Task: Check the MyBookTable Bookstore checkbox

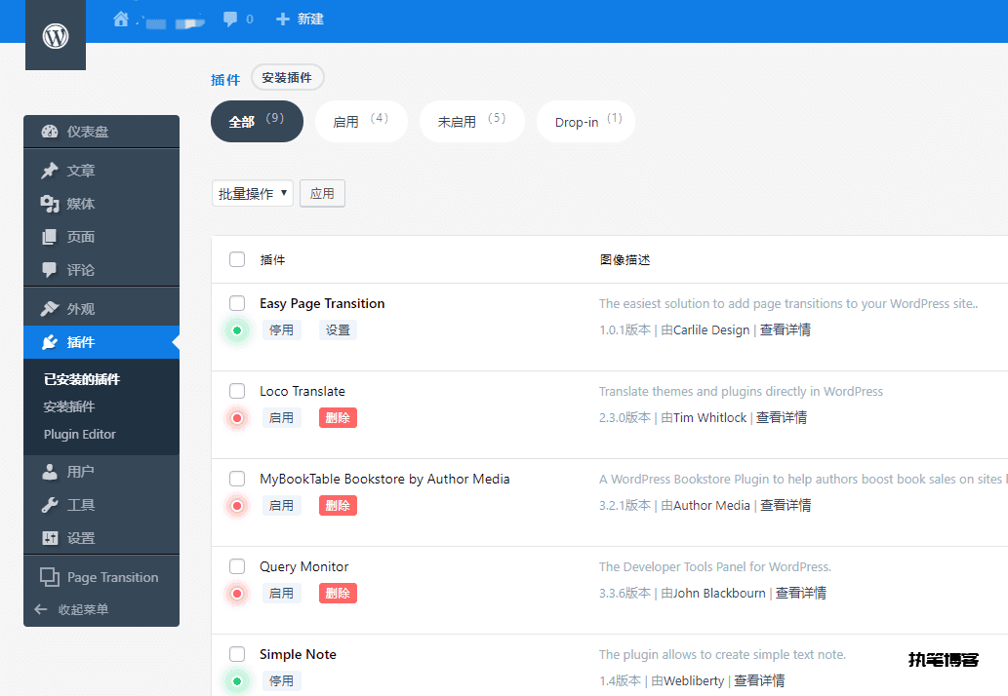Action: pyautogui.click(x=237, y=479)
